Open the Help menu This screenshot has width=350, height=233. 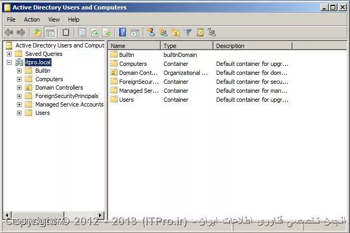(x=74, y=20)
